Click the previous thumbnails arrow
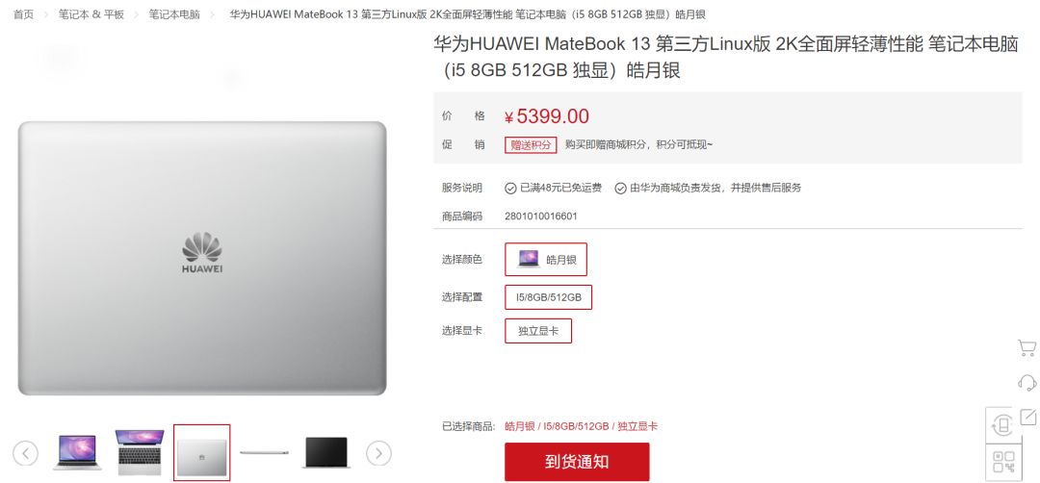Screen dimensions: 1040x483 [25, 453]
